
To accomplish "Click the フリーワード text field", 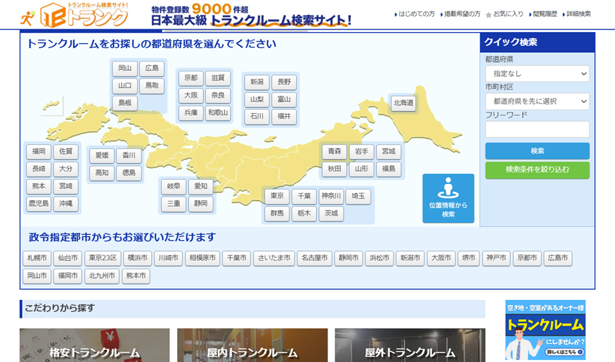I will 537,130.
